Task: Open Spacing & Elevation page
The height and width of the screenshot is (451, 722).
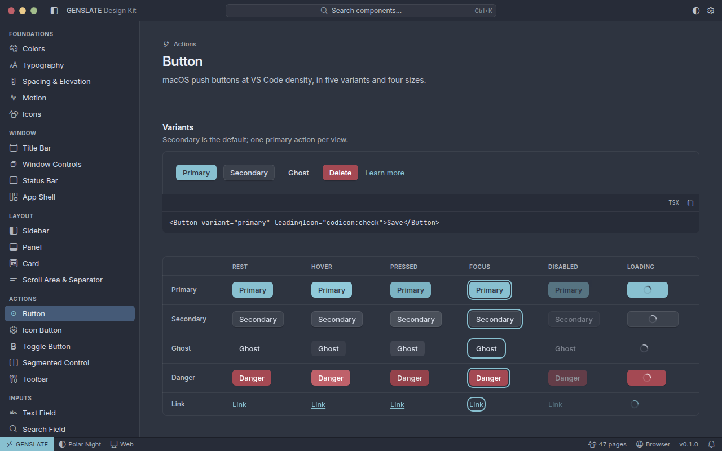Action: (69, 82)
